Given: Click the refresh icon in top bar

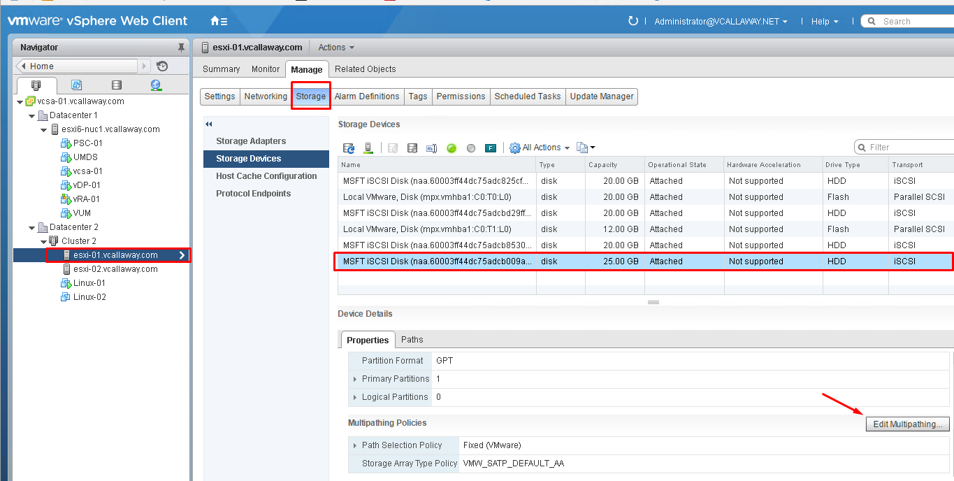Looking at the screenshot, I should pos(633,21).
